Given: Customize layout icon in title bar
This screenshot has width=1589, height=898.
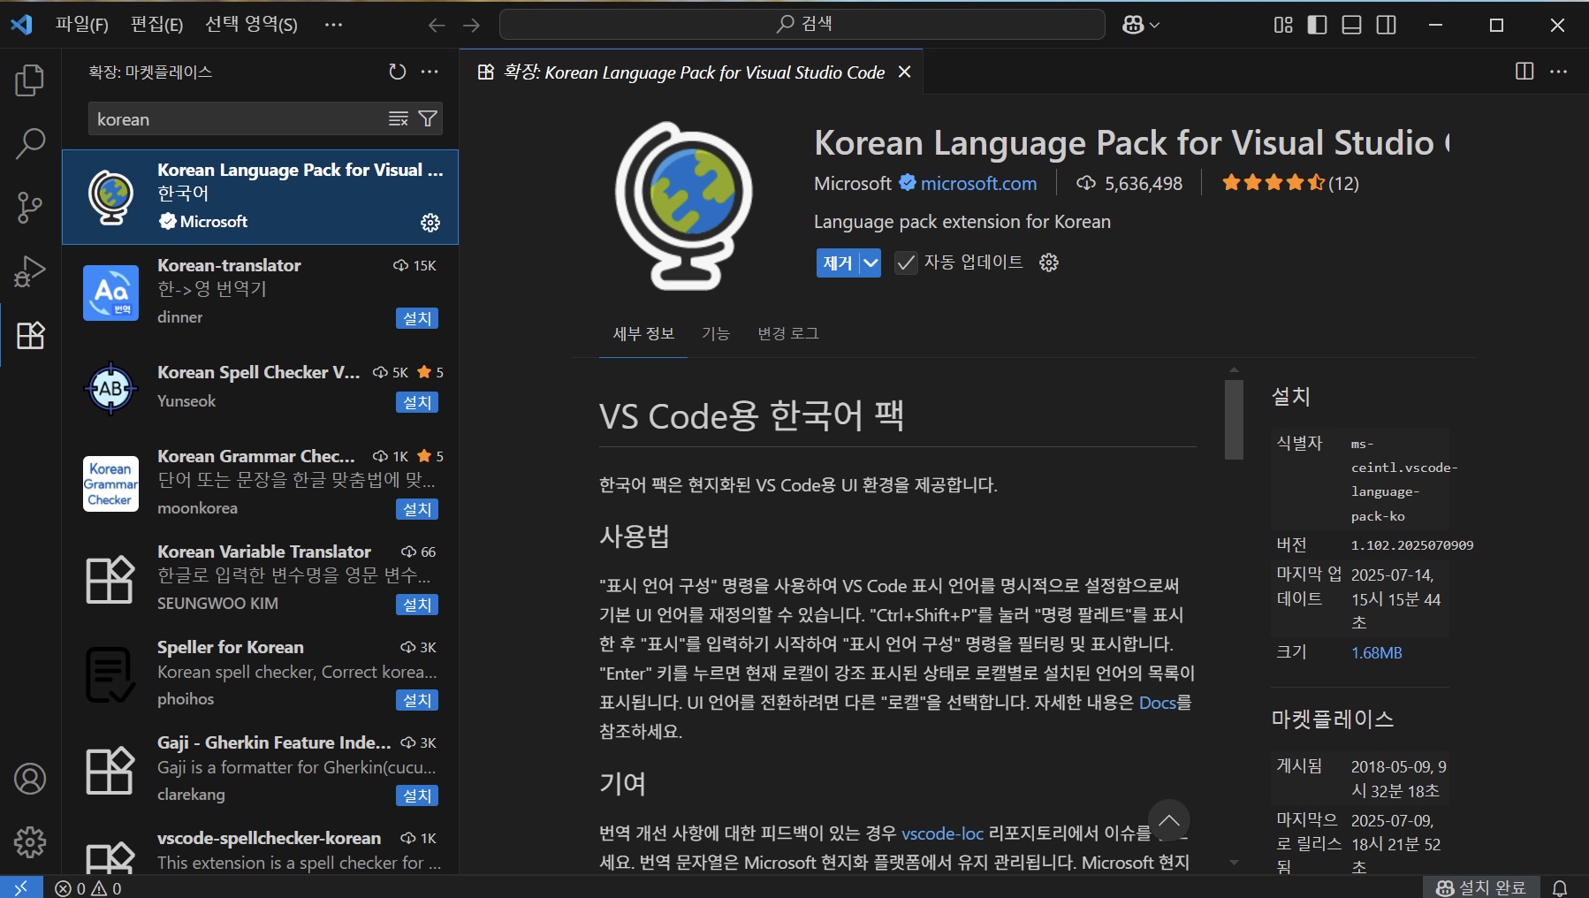Looking at the screenshot, I should [1283, 25].
